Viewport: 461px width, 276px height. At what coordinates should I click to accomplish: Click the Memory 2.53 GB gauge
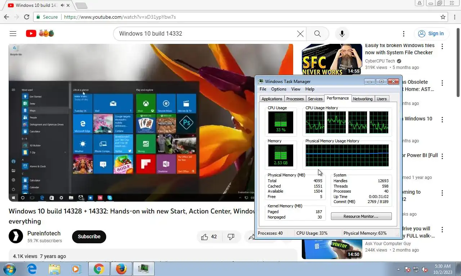coord(281,155)
